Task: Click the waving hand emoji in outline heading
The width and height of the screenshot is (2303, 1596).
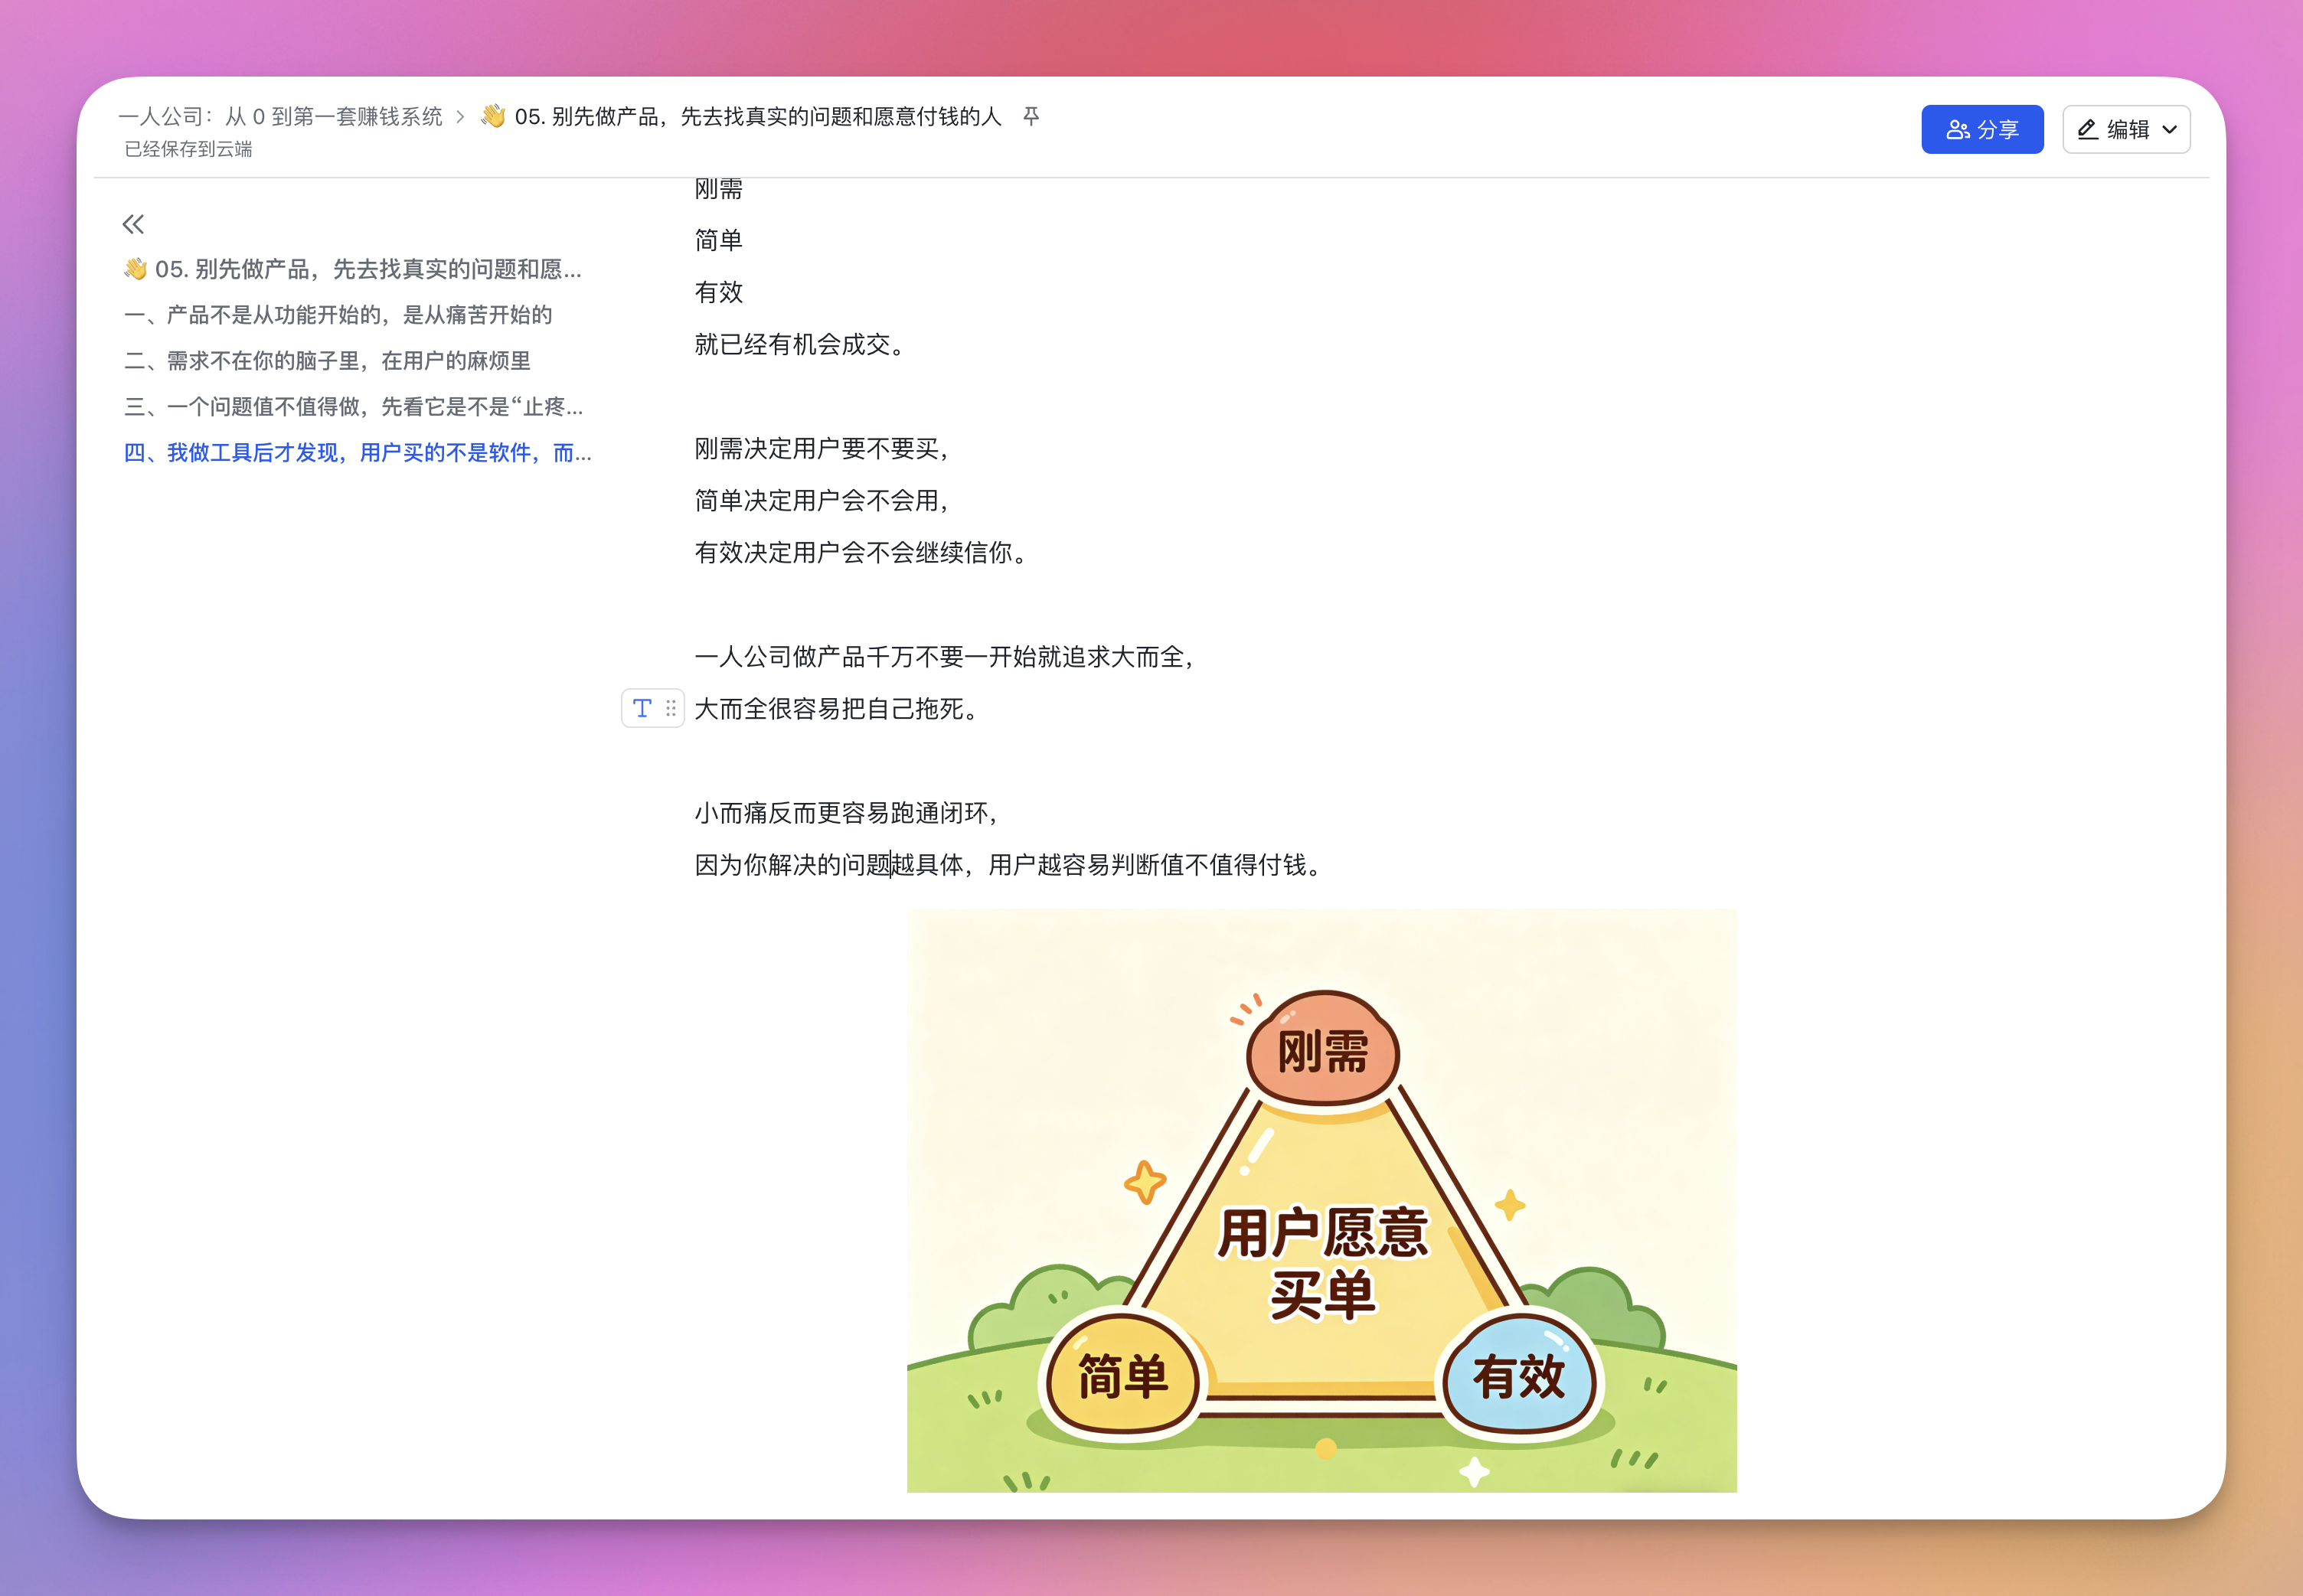Action: [135, 269]
